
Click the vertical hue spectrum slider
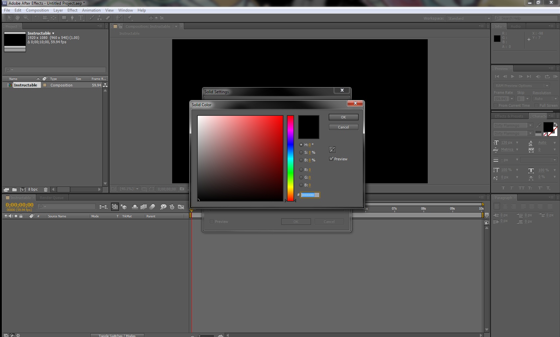(x=290, y=158)
